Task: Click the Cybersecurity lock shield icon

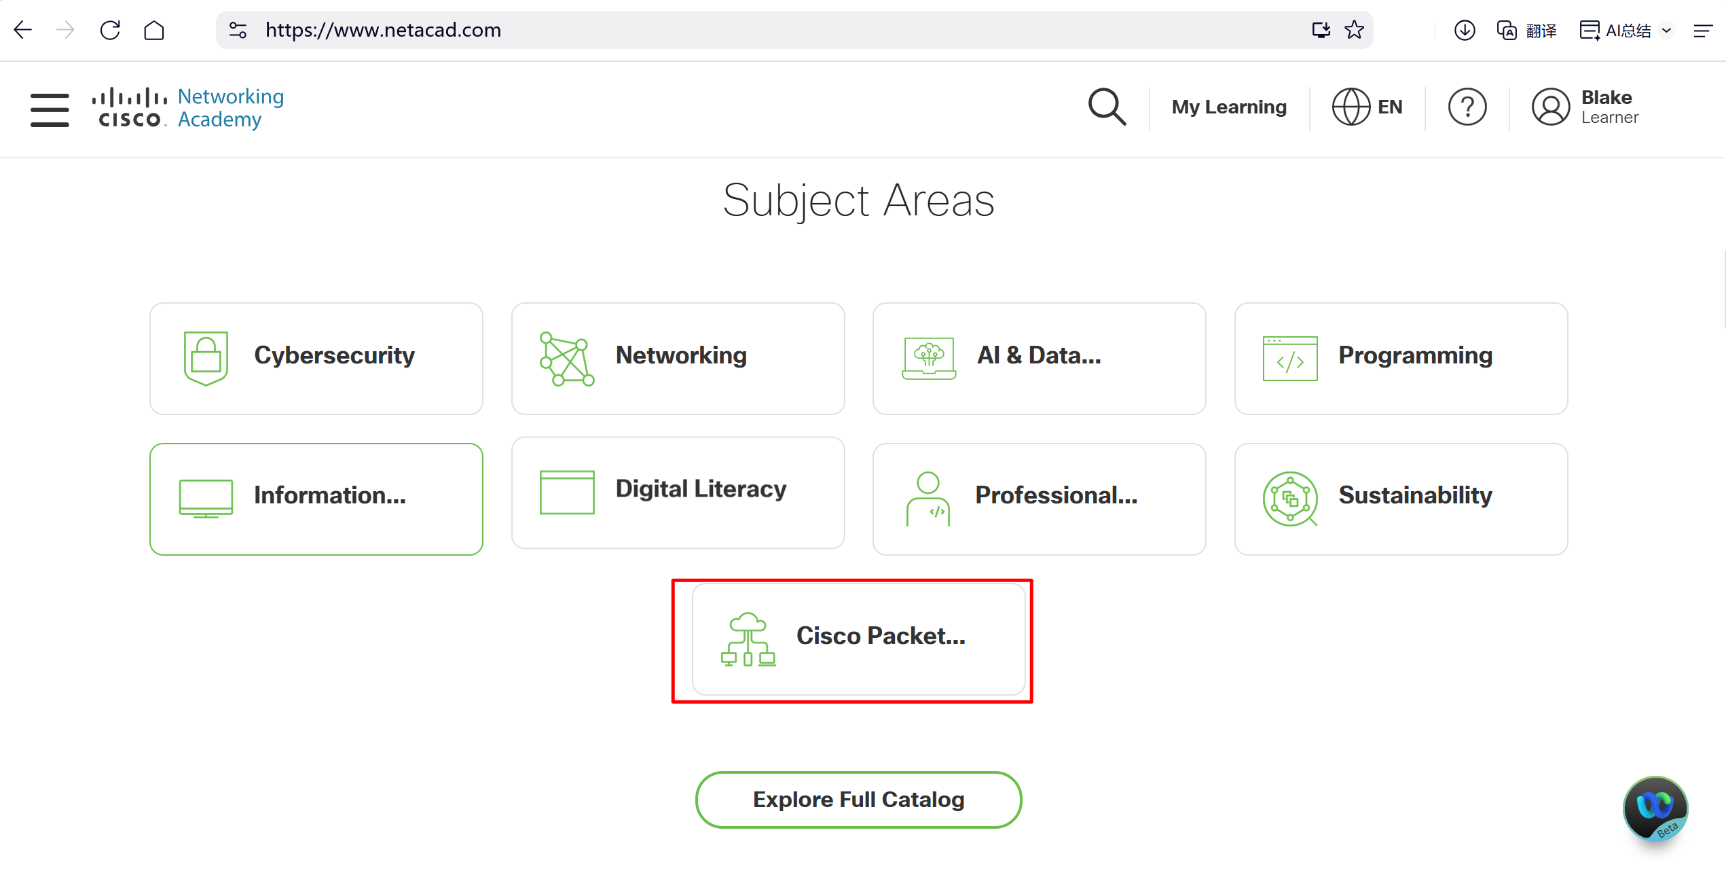Action: pyautogui.click(x=206, y=358)
